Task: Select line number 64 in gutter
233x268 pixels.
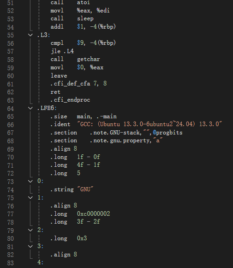Action: coord(11,109)
